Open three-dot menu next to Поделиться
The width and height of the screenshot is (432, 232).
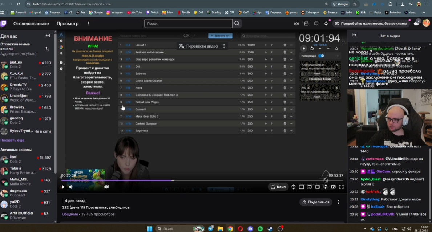click(338, 202)
